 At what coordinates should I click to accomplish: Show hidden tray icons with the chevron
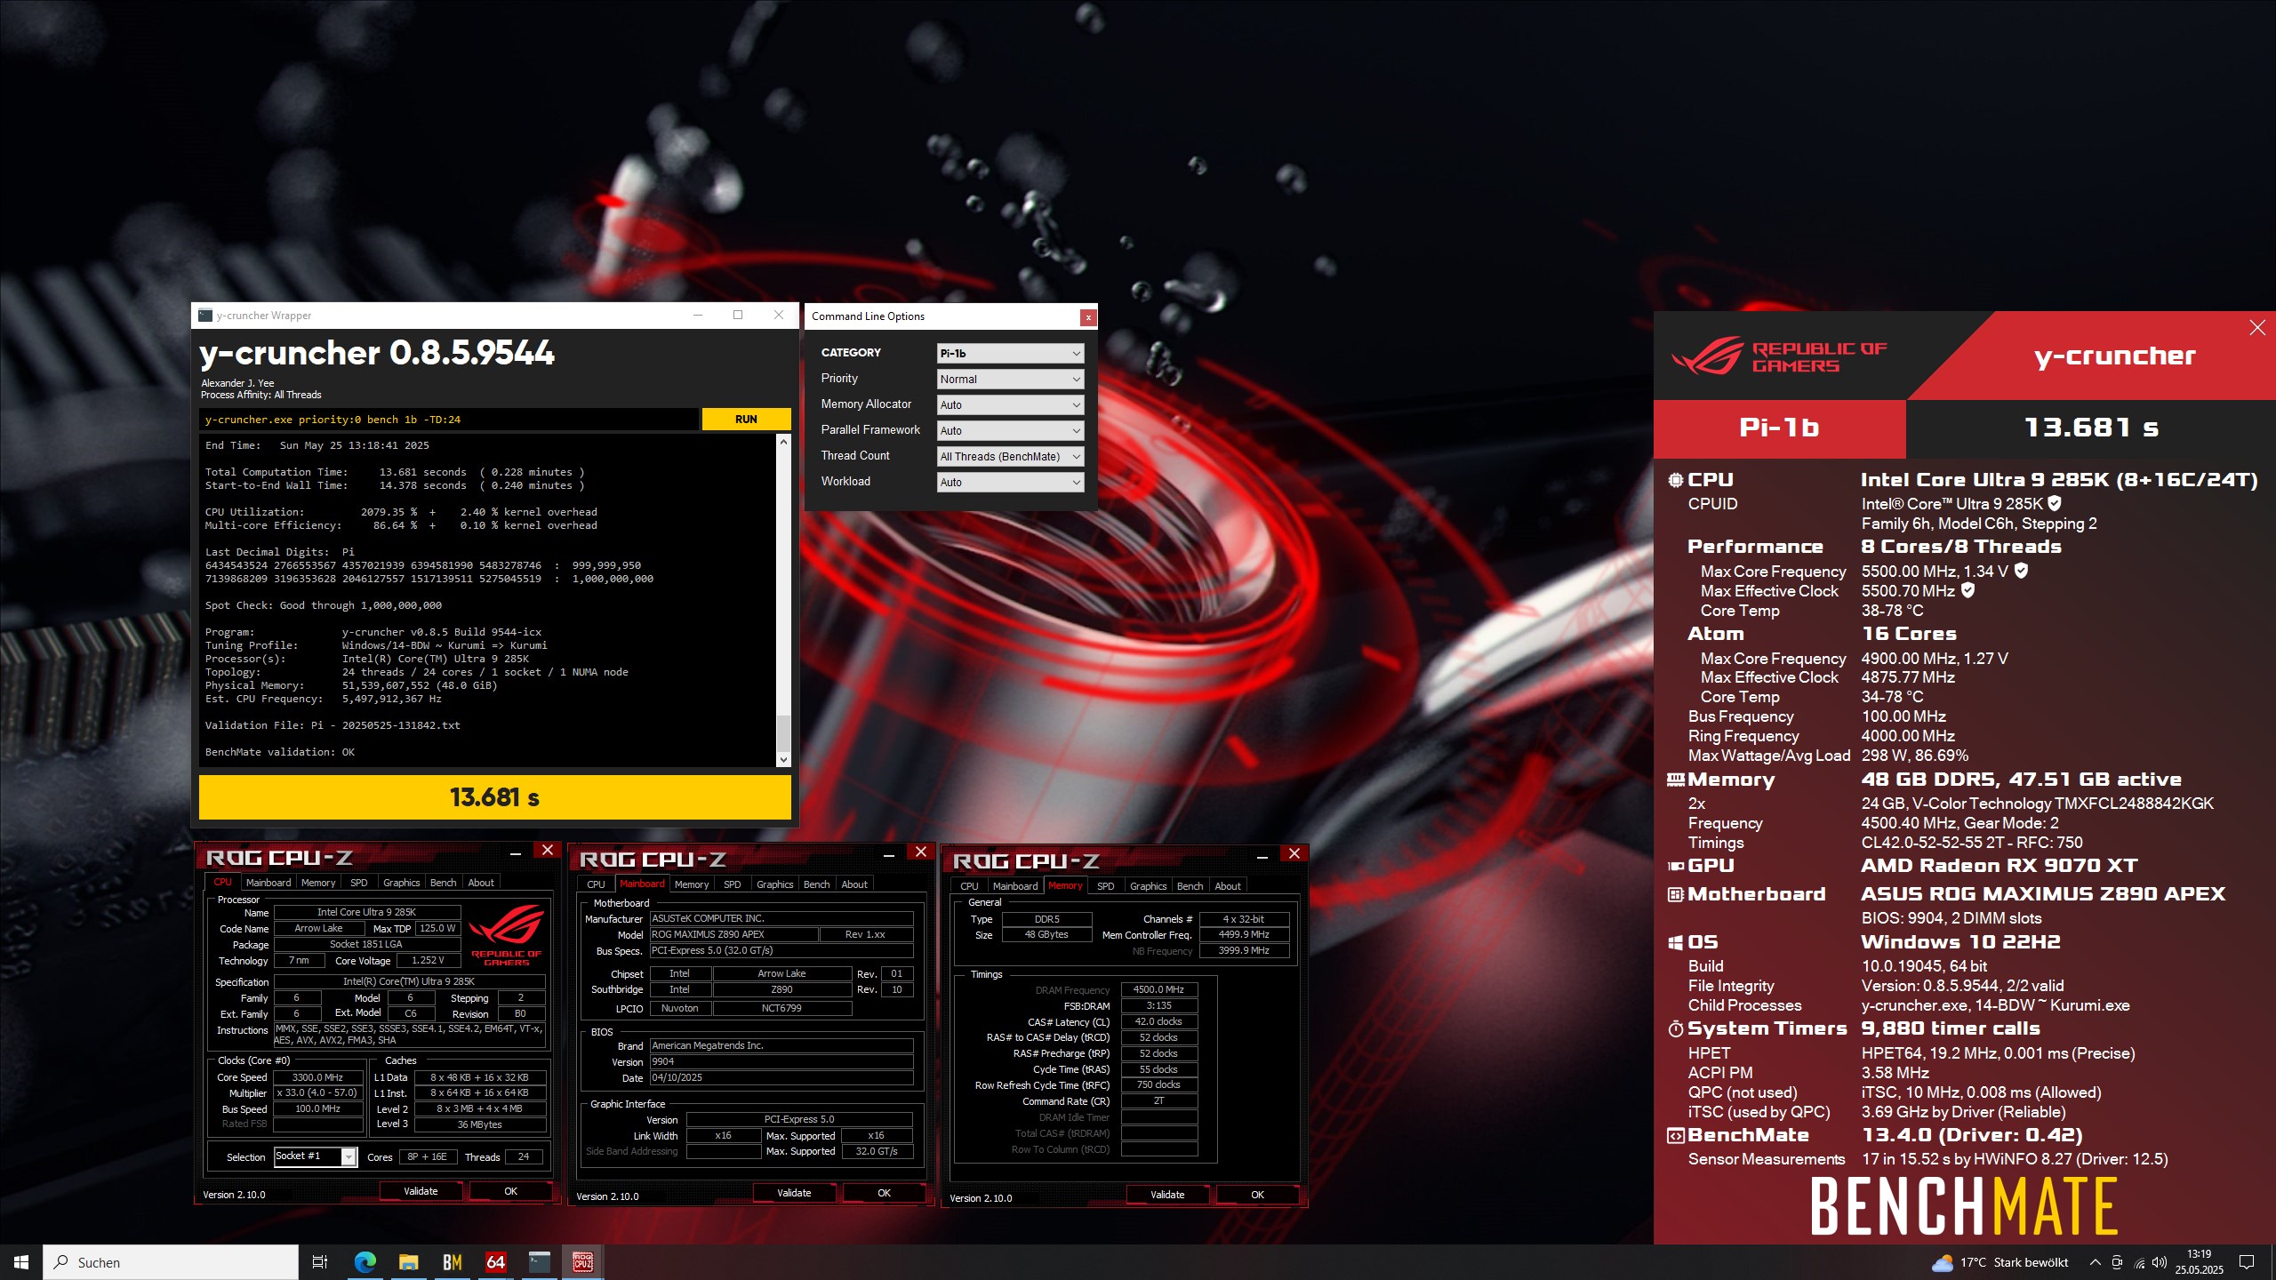click(2096, 1262)
